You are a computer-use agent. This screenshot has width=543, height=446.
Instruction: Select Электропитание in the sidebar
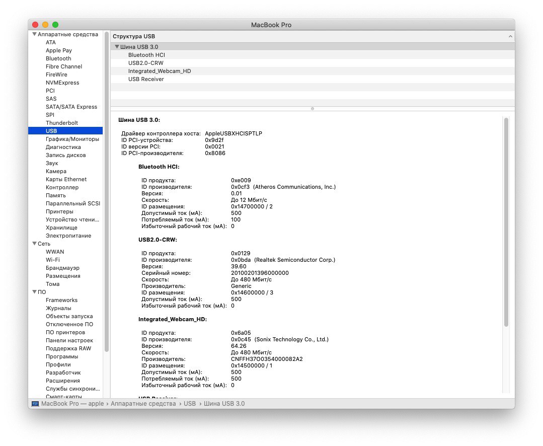tap(68, 236)
